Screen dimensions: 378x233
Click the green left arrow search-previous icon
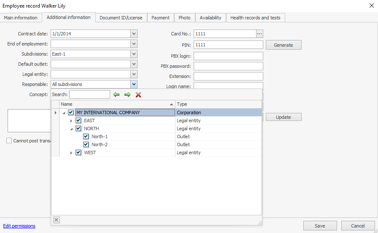(116, 95)
